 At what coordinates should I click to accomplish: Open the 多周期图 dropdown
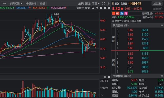pyautogui.click(x=16, y=4)
